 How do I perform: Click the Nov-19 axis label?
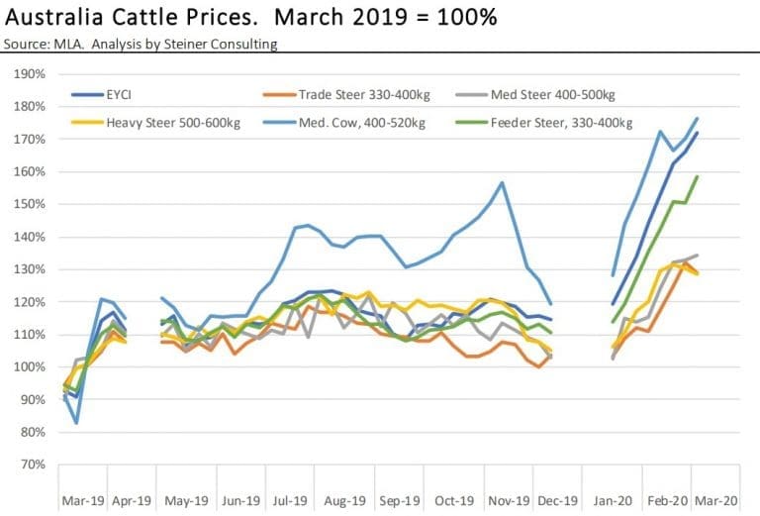pos(509,500)
